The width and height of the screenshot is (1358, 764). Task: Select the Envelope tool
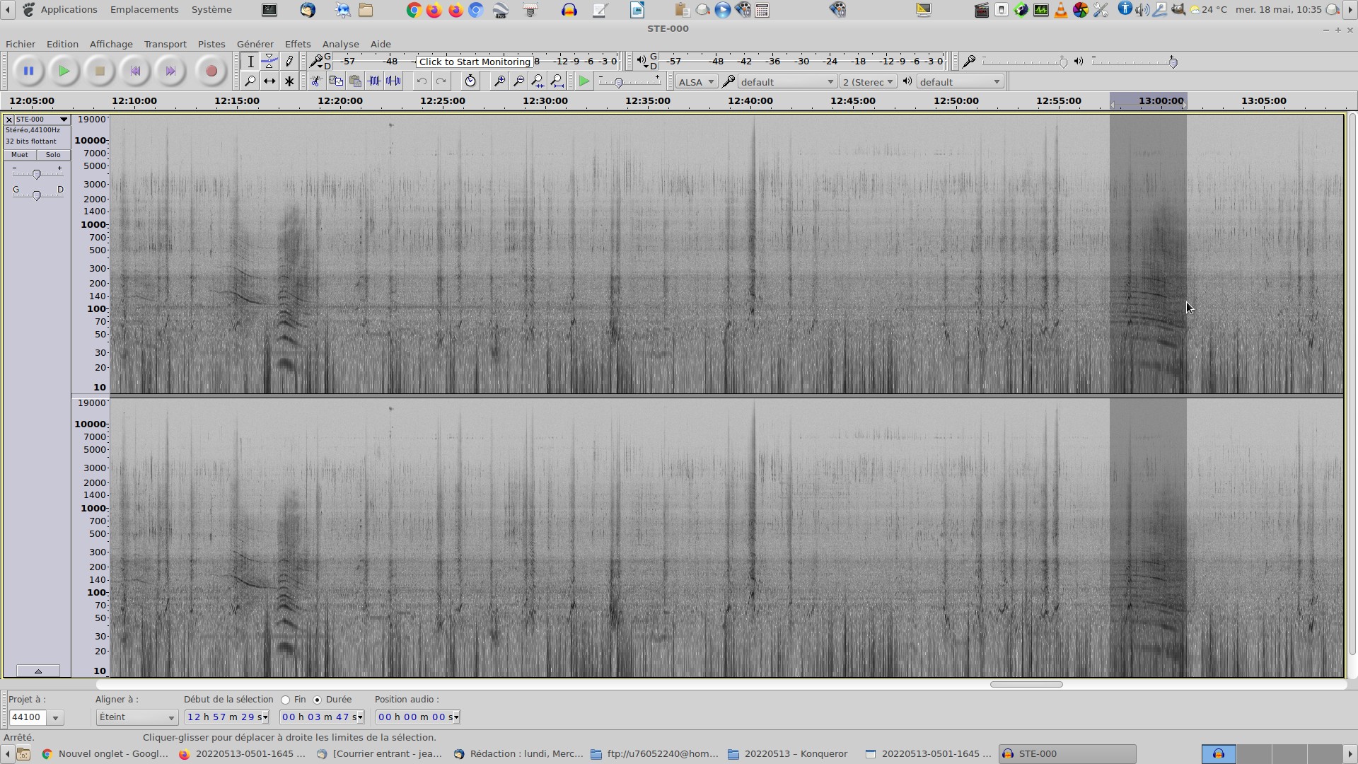(269, 62)
